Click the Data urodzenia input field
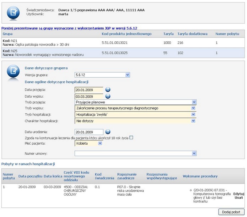The height and width of the screenshot is (217, 247). tap(89, 132)
